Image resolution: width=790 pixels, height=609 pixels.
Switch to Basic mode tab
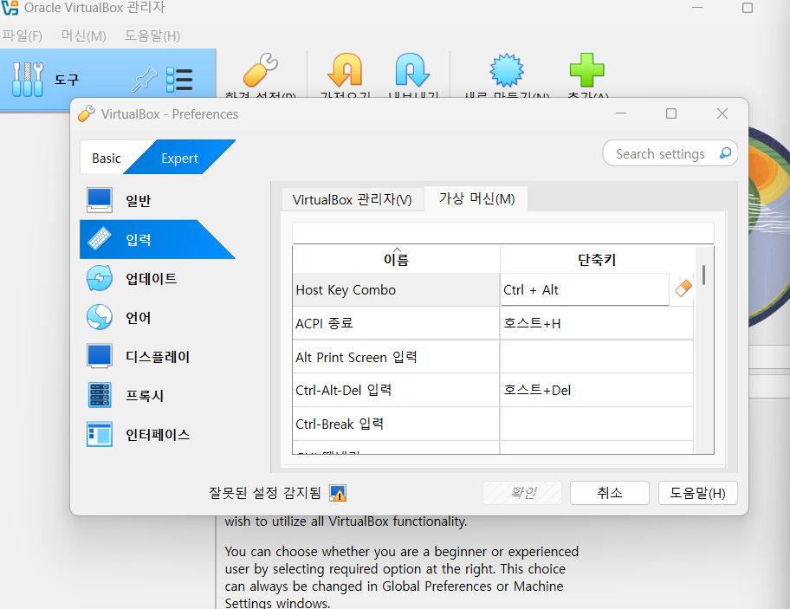pyautogui.click(x=107, y=159)
